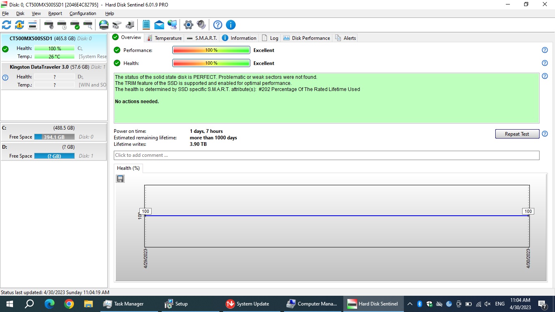Select the Kingston DataTraveler 3.0 disk
This screenshot has width=555, height=312.
pyautogui.click(x=54, y=67)
